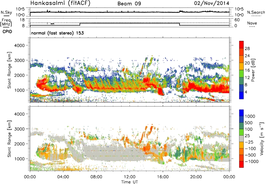Click the "100" label on the velocity colorbar
The image size is (265, 184).
point(249,129)
